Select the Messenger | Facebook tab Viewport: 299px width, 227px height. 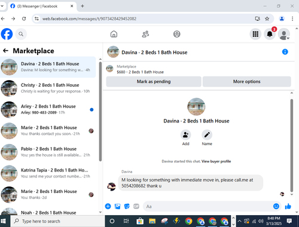pos(42,7)
